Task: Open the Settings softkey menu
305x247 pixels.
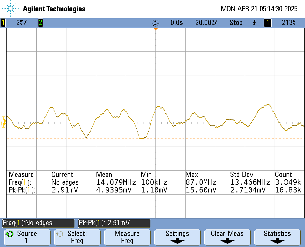Action: [x=177, y=237]
